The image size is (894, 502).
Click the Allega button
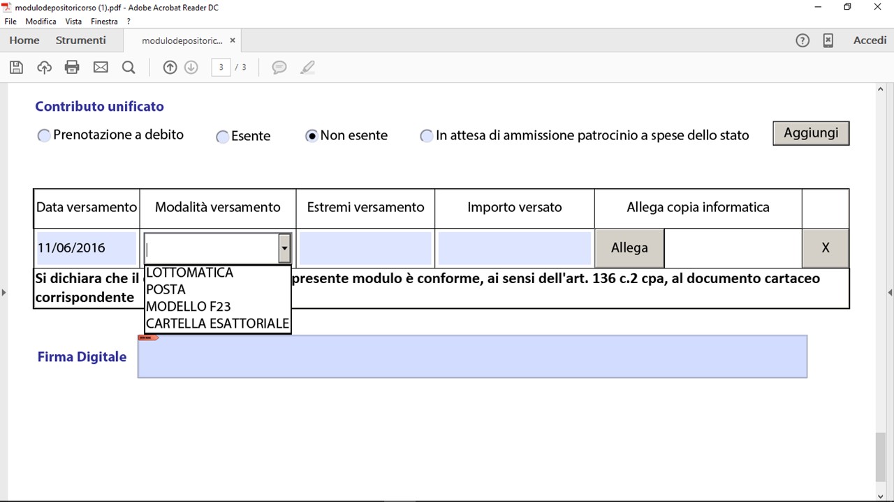coord(629,248)
